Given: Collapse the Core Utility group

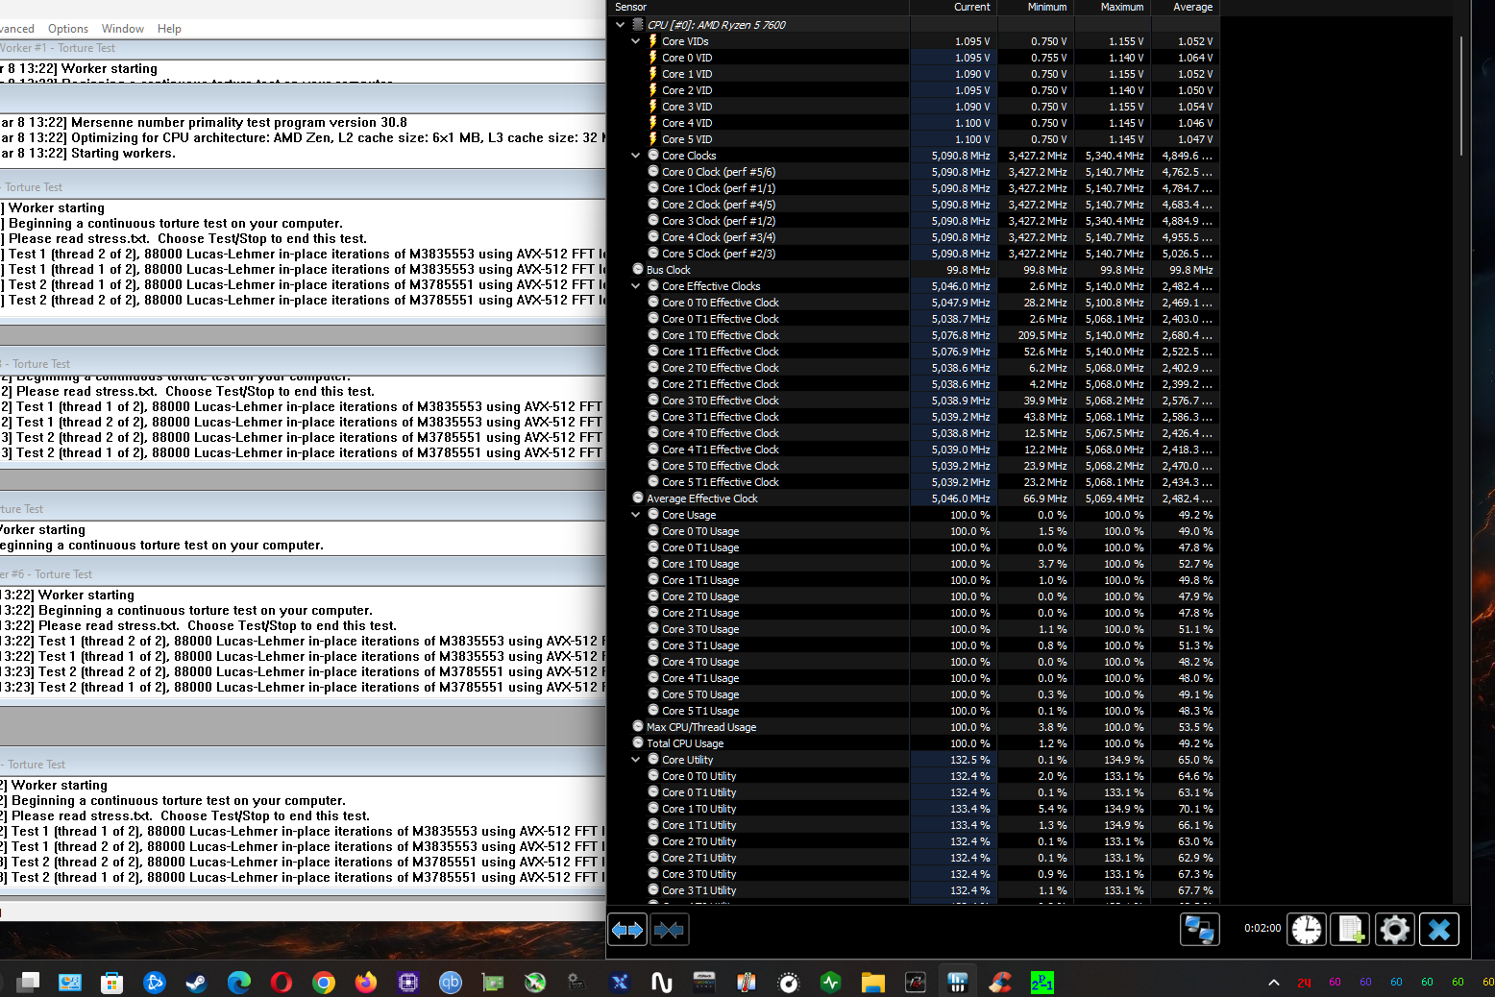Looking at the screenshot, I should (x=636, y=760).
